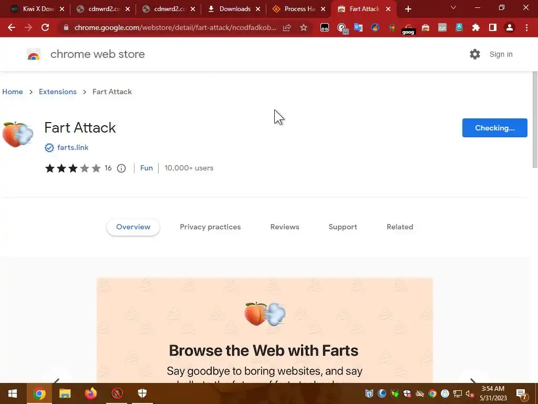Open the blue-orange circular broom extension icon
This screenshot has height=404, width=538.
[375, 27]
